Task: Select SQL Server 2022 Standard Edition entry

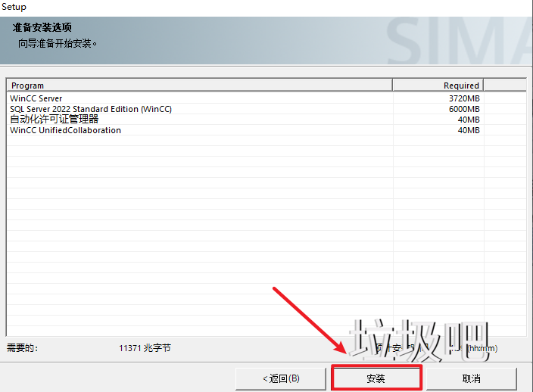Action: pos(91,109)
